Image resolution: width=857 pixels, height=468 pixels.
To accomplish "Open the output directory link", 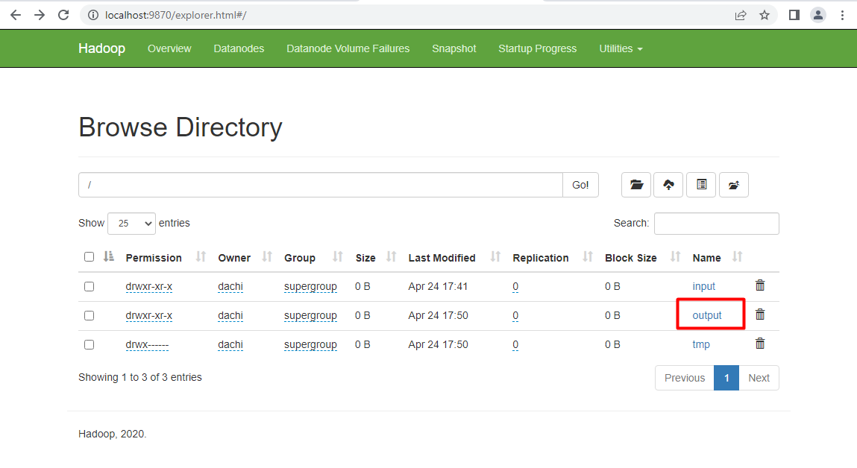I will pyautogui.click(x=707, y=315).
